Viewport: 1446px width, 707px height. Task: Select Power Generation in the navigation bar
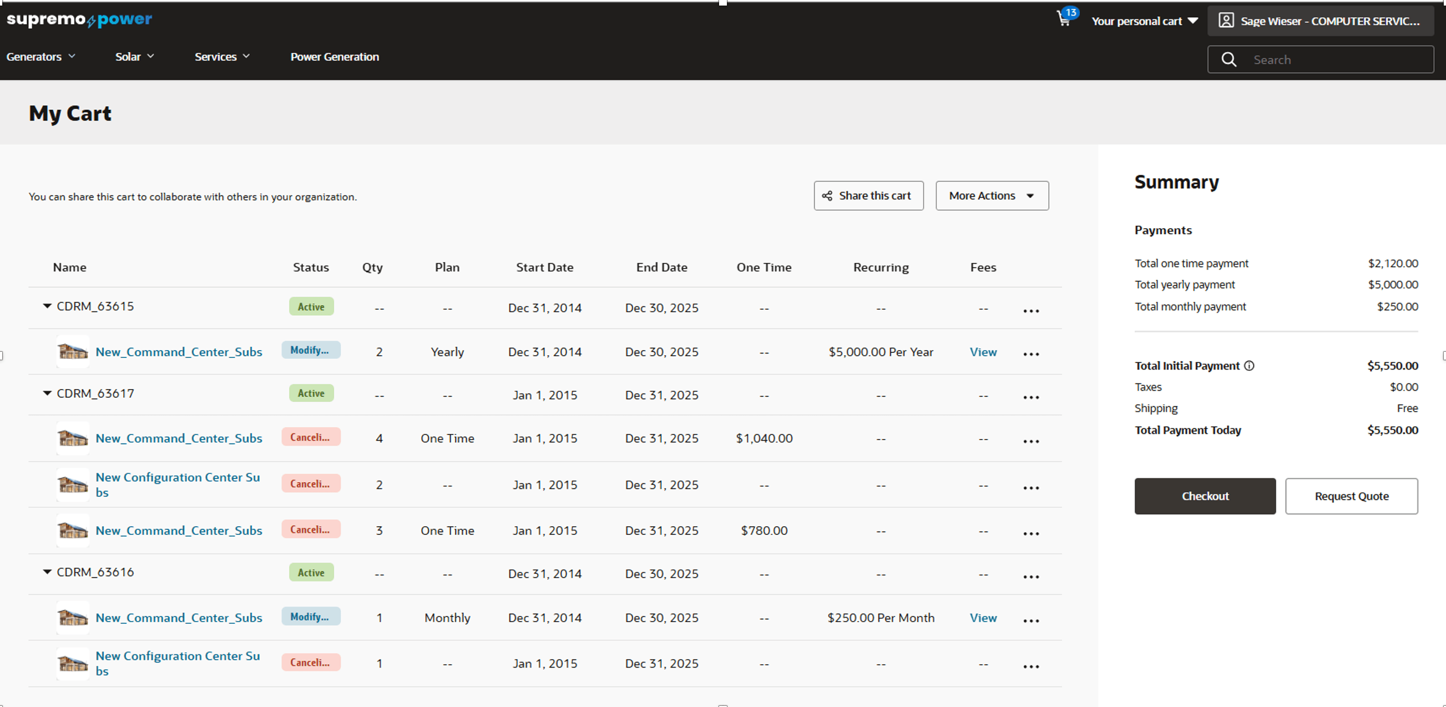pos(335,56)
